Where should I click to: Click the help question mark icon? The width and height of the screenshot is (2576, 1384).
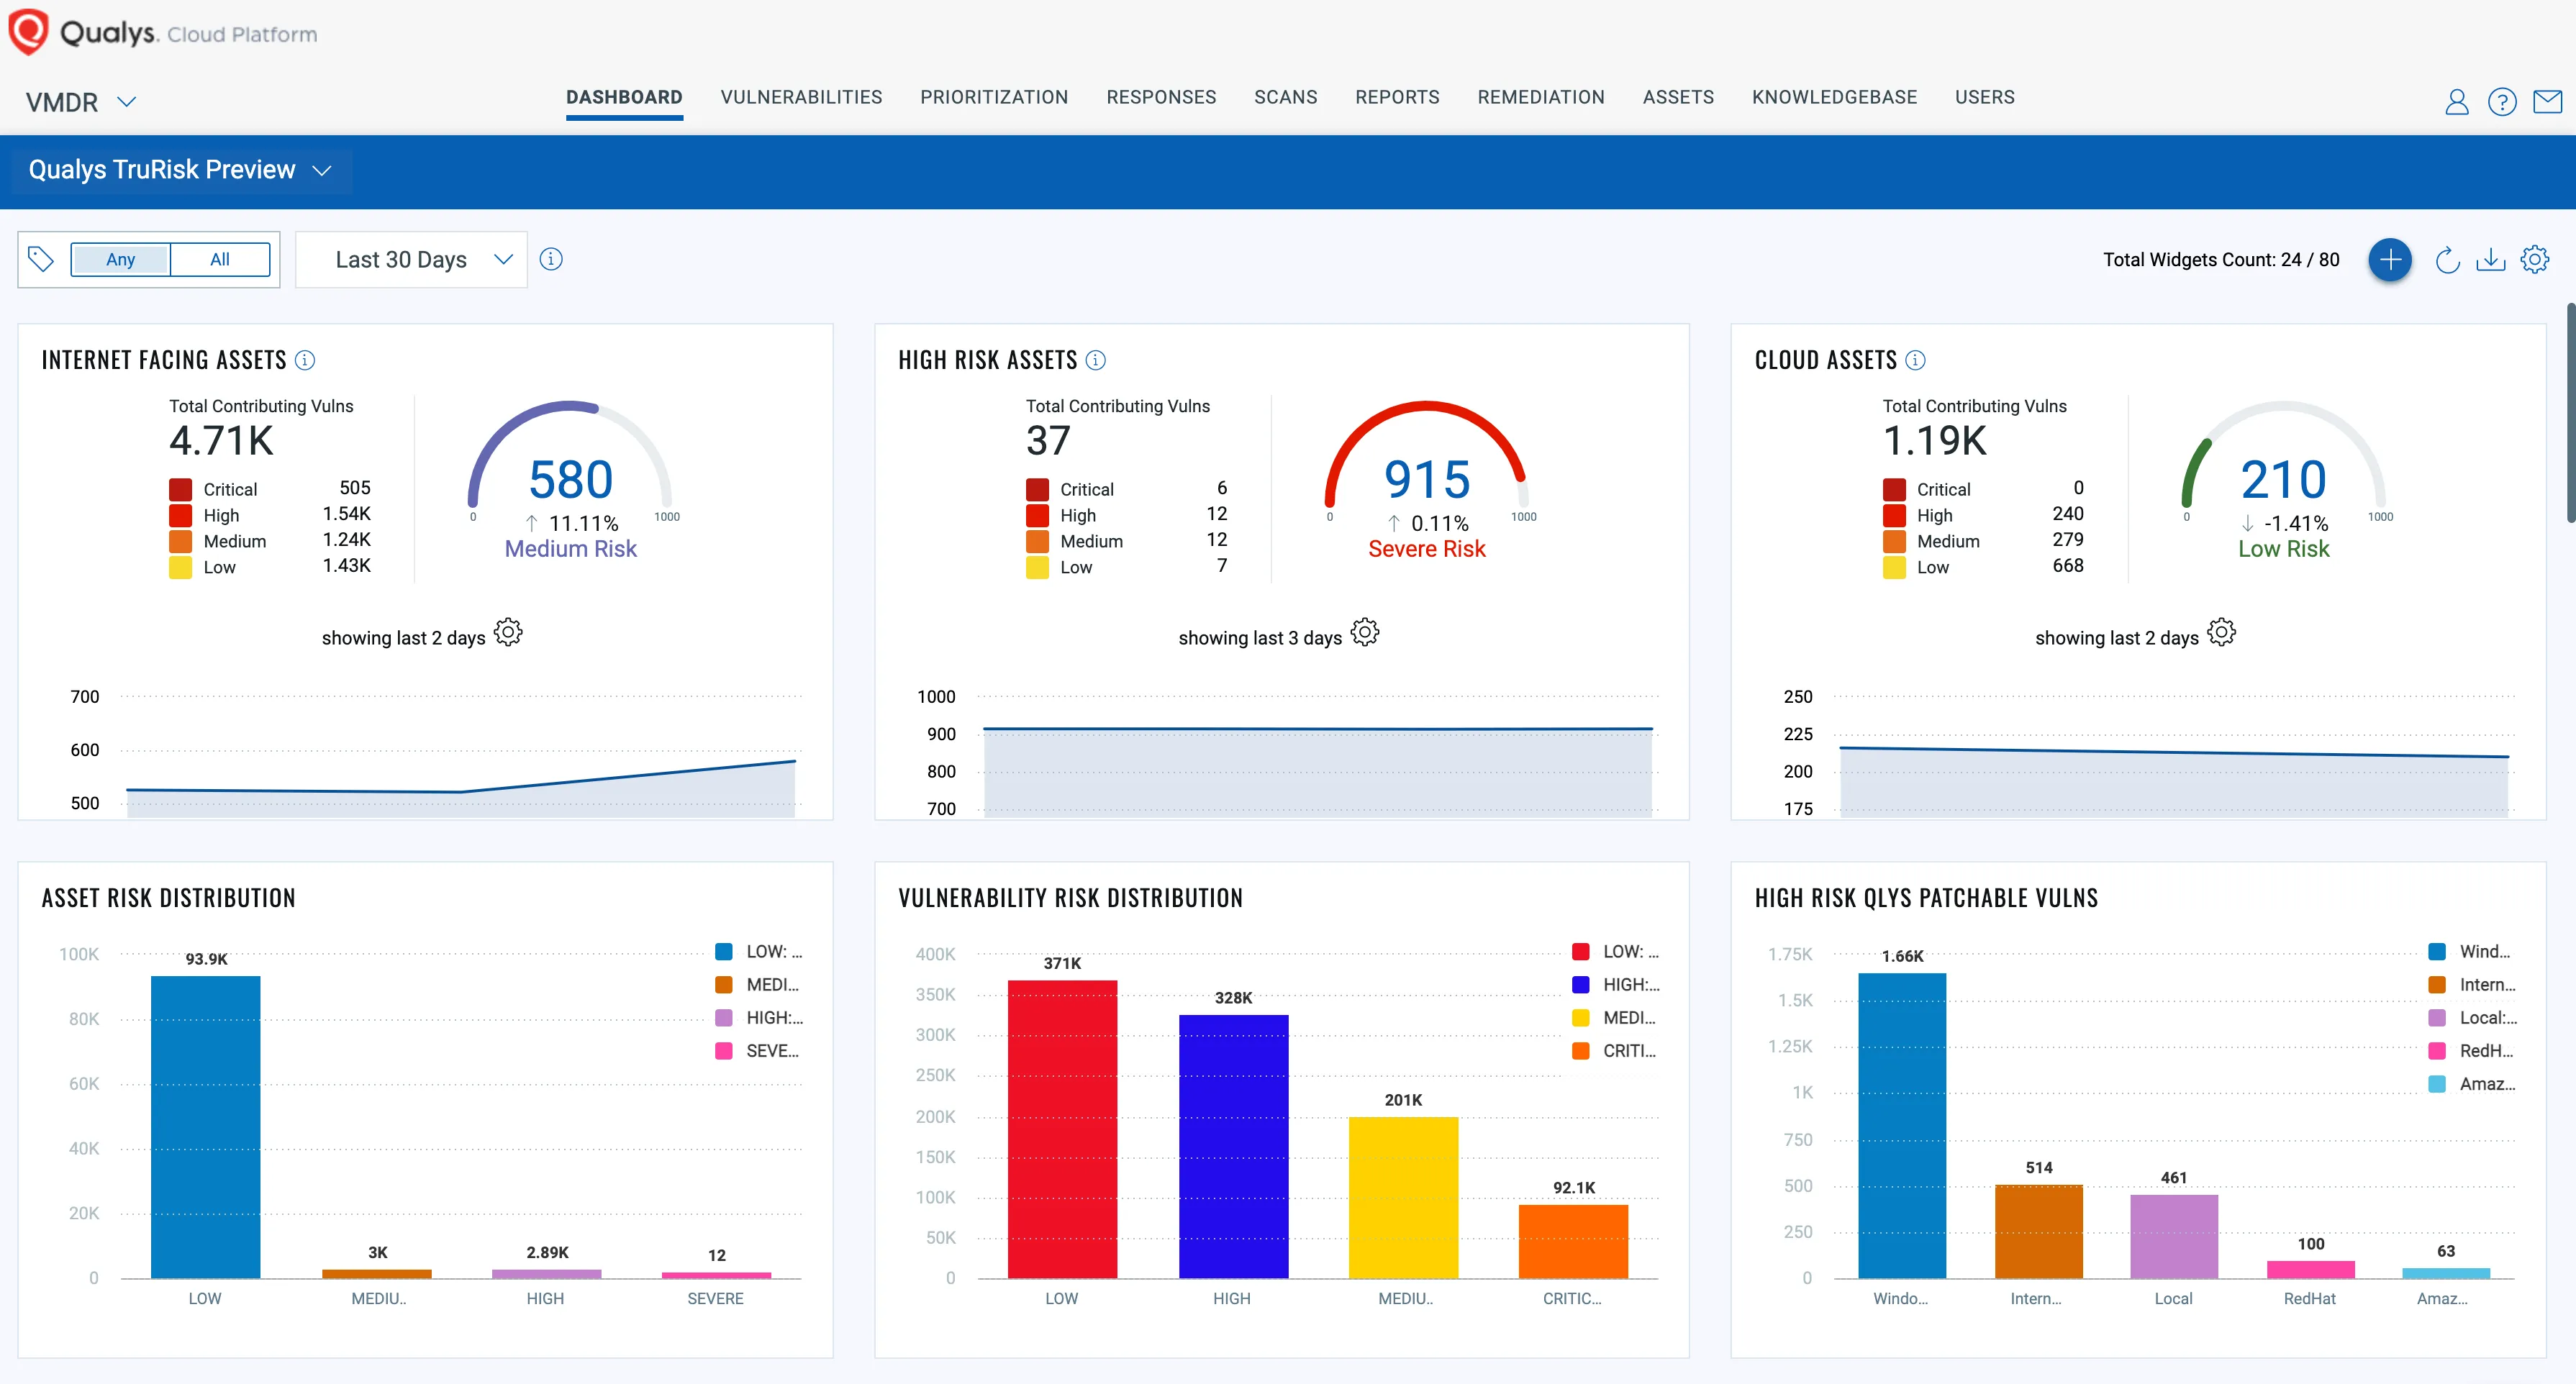tap(2503, 101)
